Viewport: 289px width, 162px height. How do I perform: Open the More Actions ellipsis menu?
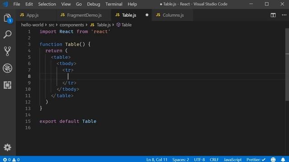pyautogui.click(x=284, y=15)
